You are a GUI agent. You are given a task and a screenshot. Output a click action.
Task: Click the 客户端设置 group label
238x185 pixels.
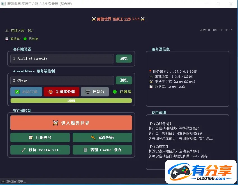point(22,49)
